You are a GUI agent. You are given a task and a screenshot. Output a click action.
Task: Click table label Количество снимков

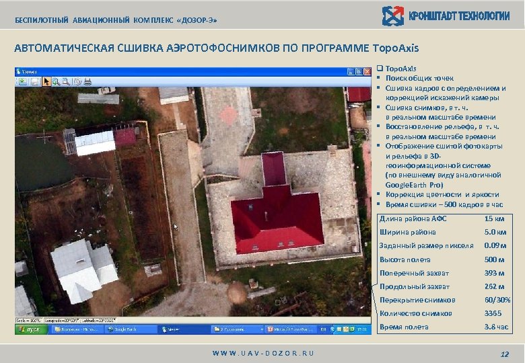click(x=415, y=313)
